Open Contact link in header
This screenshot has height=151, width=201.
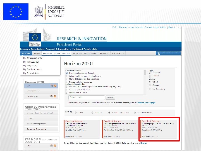[x=148, y=27]
